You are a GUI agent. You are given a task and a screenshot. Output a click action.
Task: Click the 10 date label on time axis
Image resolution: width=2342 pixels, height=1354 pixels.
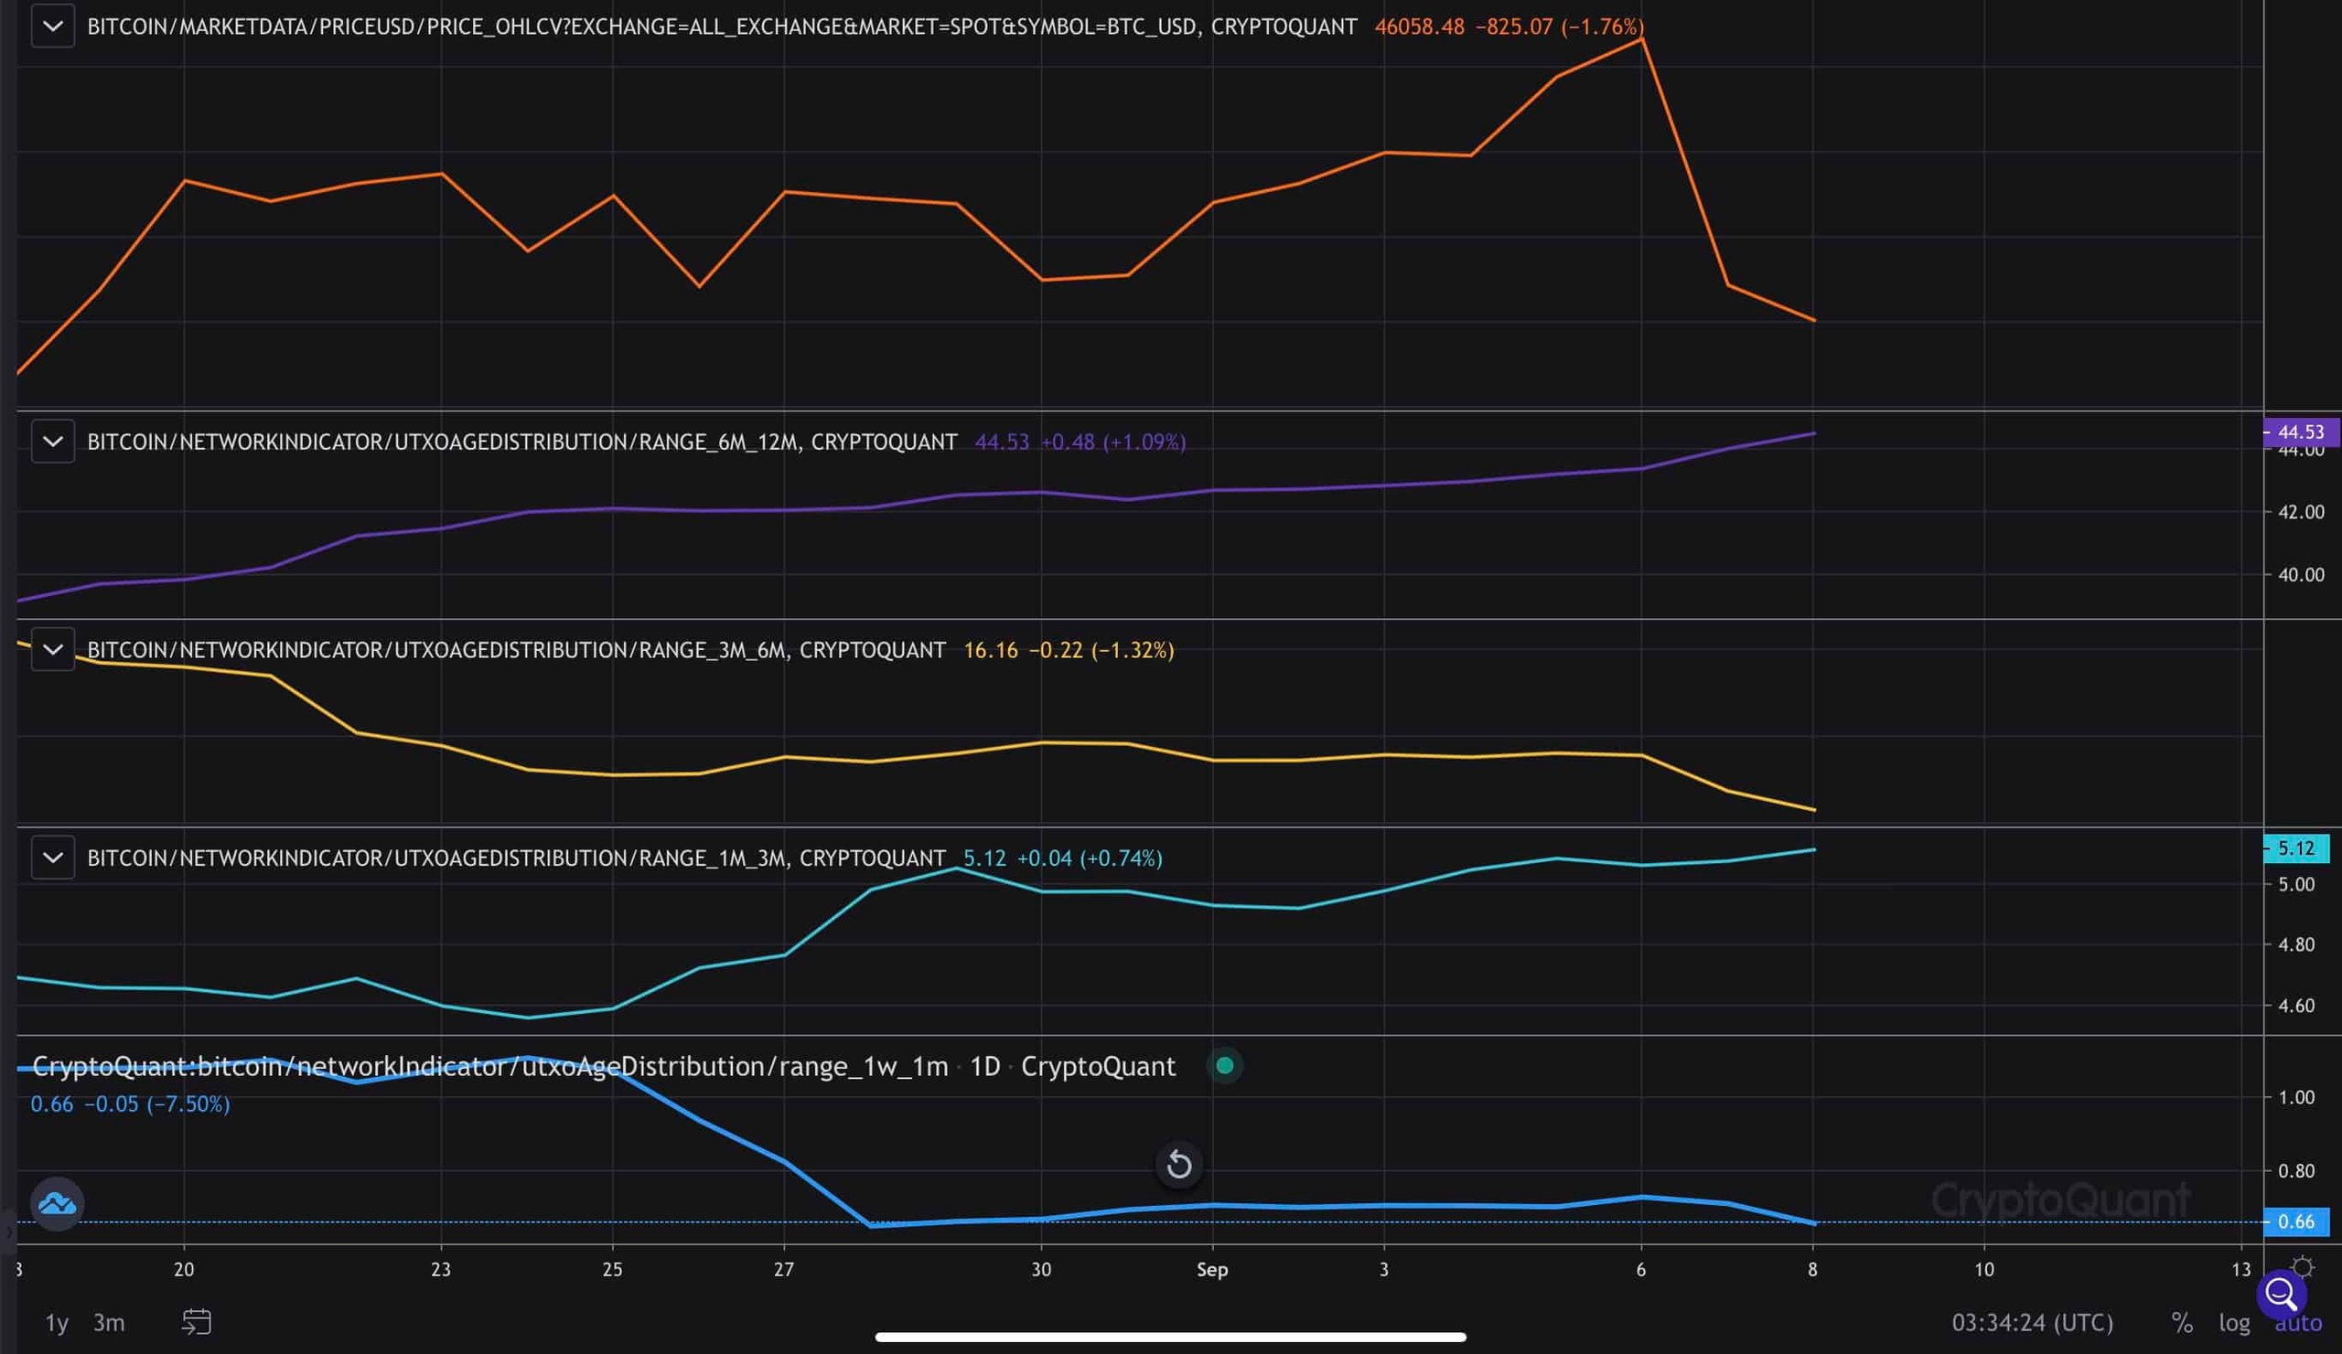coord(1983,1269)
